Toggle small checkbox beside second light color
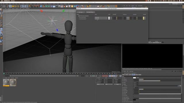This screenshot has width=184, height=103. tap(111, 19)
